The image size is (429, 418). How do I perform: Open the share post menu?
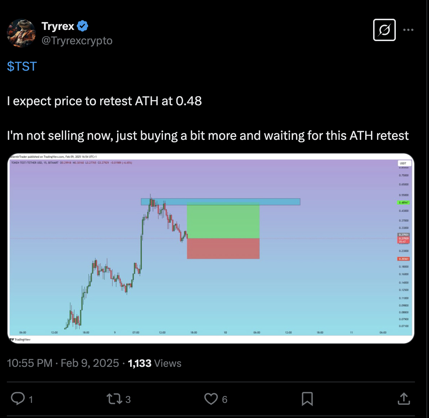[404, 399]
